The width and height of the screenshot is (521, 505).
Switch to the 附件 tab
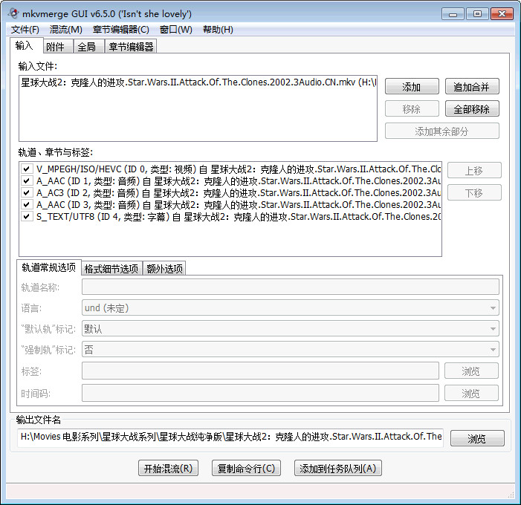56,47
